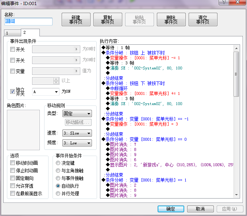Viewport: 247px width, 216px height.
Task: Click the 清空事件页 button
Action: pyautogui.click(x=203, y=20)
